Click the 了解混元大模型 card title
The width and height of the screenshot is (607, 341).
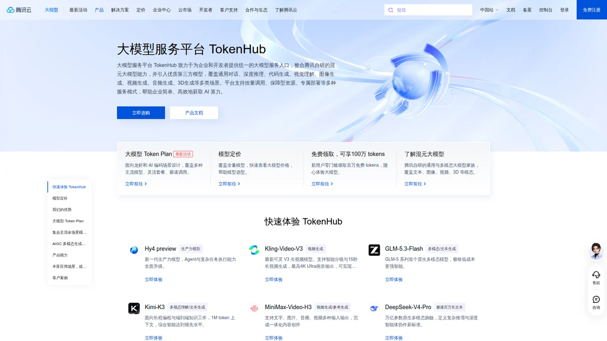(424, 154)
